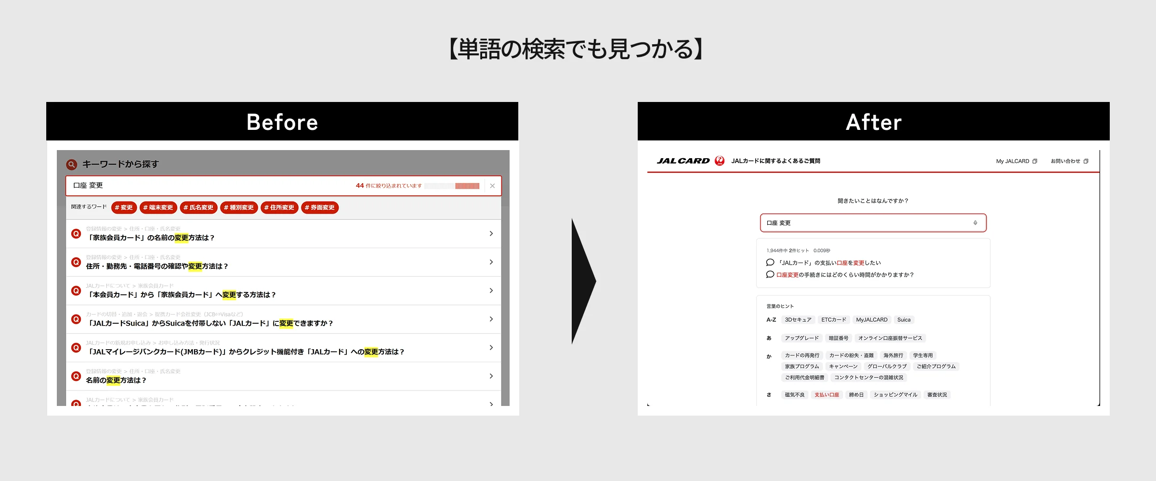This screenshot has height=481, width=1156.
Task: Click the Q icon next to 家族会員カード question
Action: click(76, 234)
